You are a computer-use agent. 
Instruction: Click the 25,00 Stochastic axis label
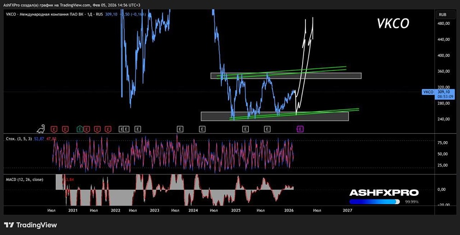443,165
